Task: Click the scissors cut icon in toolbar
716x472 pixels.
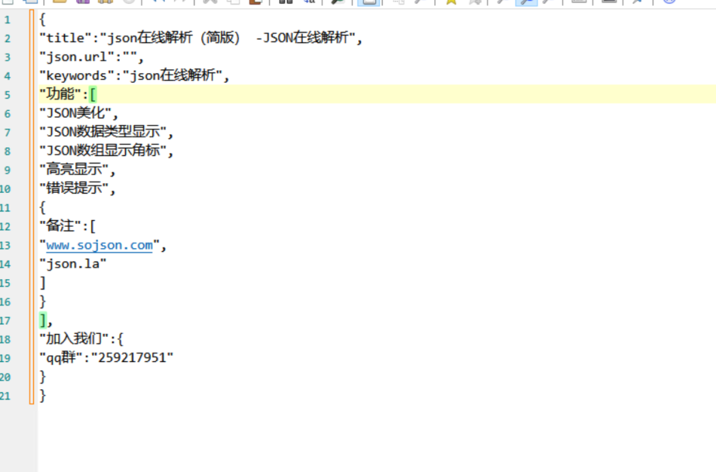Action: [210, 2]
